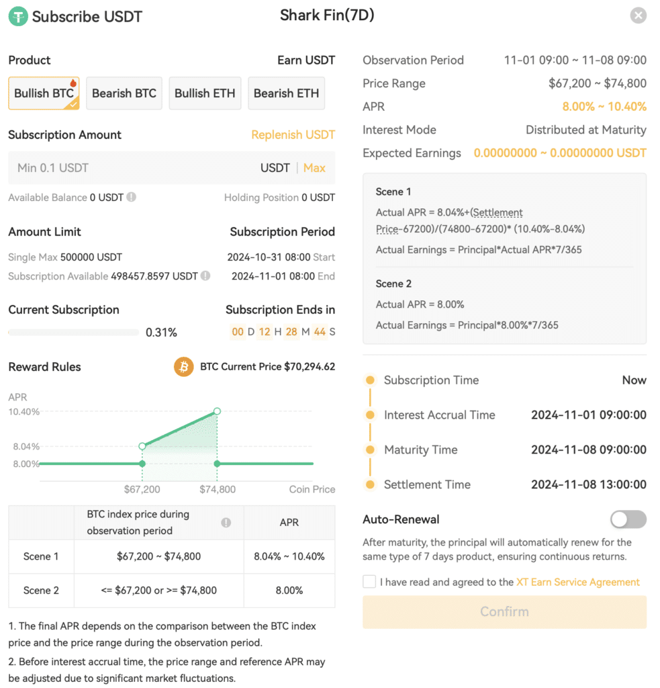Select the Bearish ETH option
This screenshot has height=688, width=660.
286,93
